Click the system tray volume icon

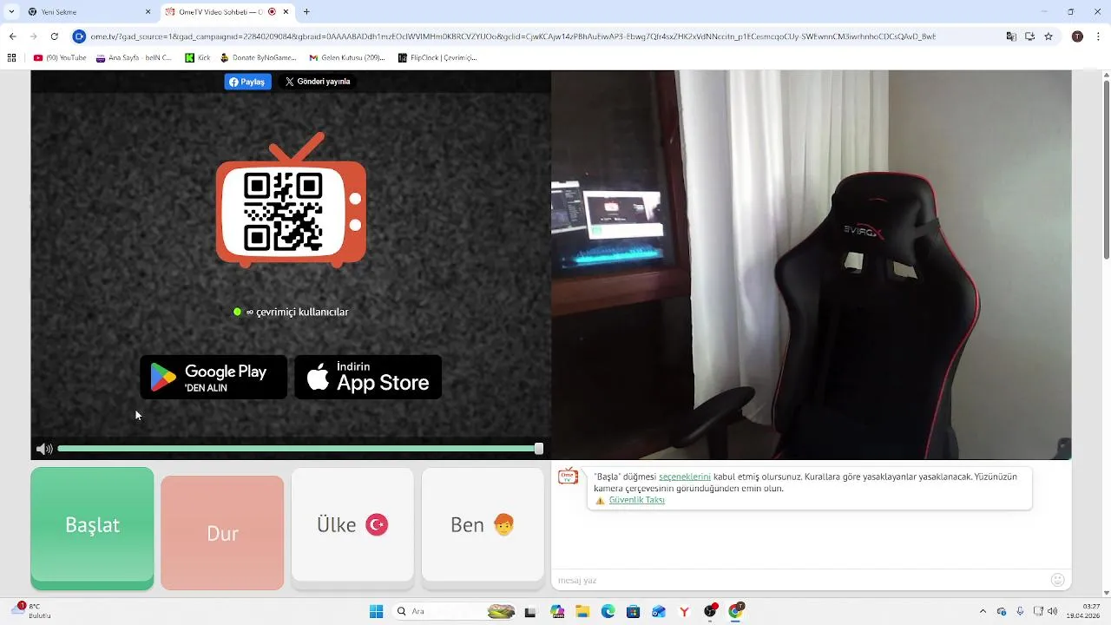pos(1053,611)
